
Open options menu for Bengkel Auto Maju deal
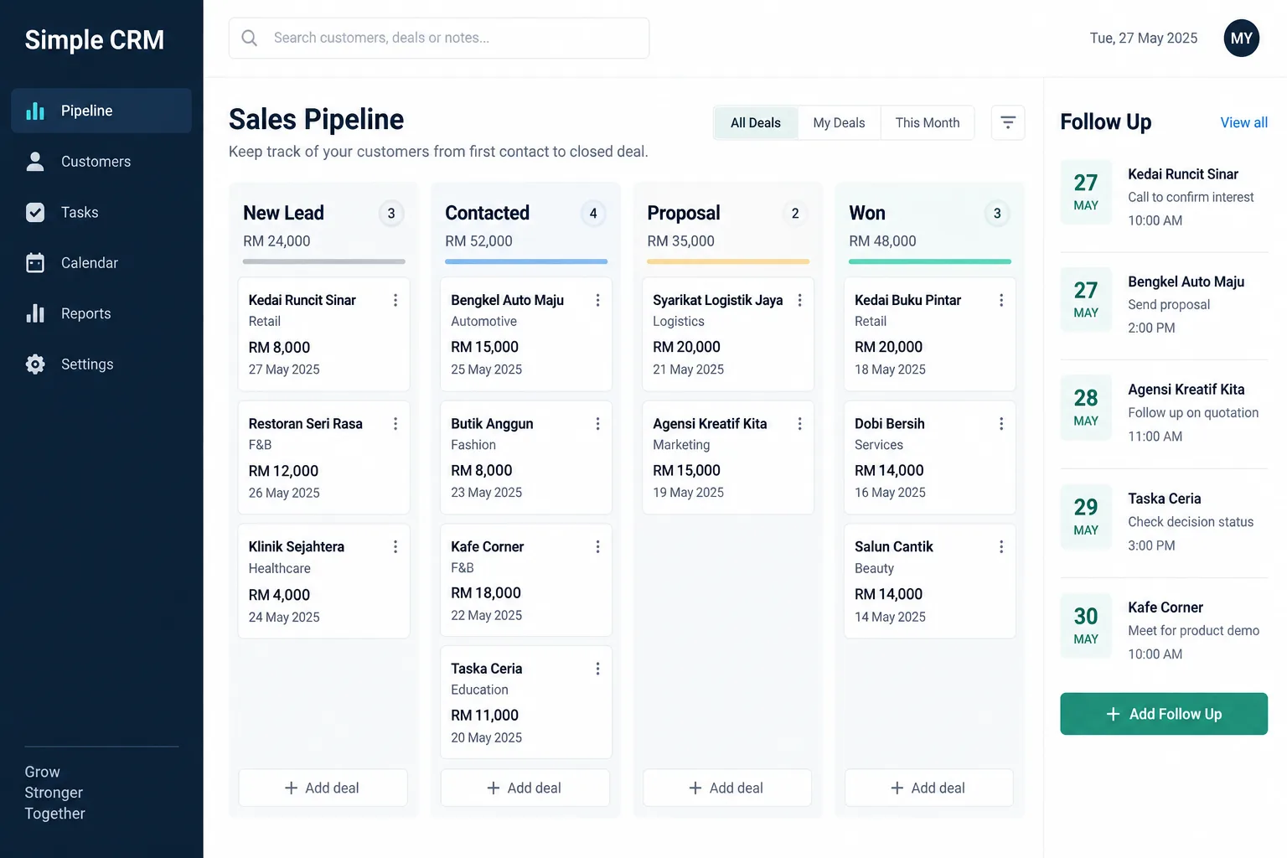tap(597, 300)
